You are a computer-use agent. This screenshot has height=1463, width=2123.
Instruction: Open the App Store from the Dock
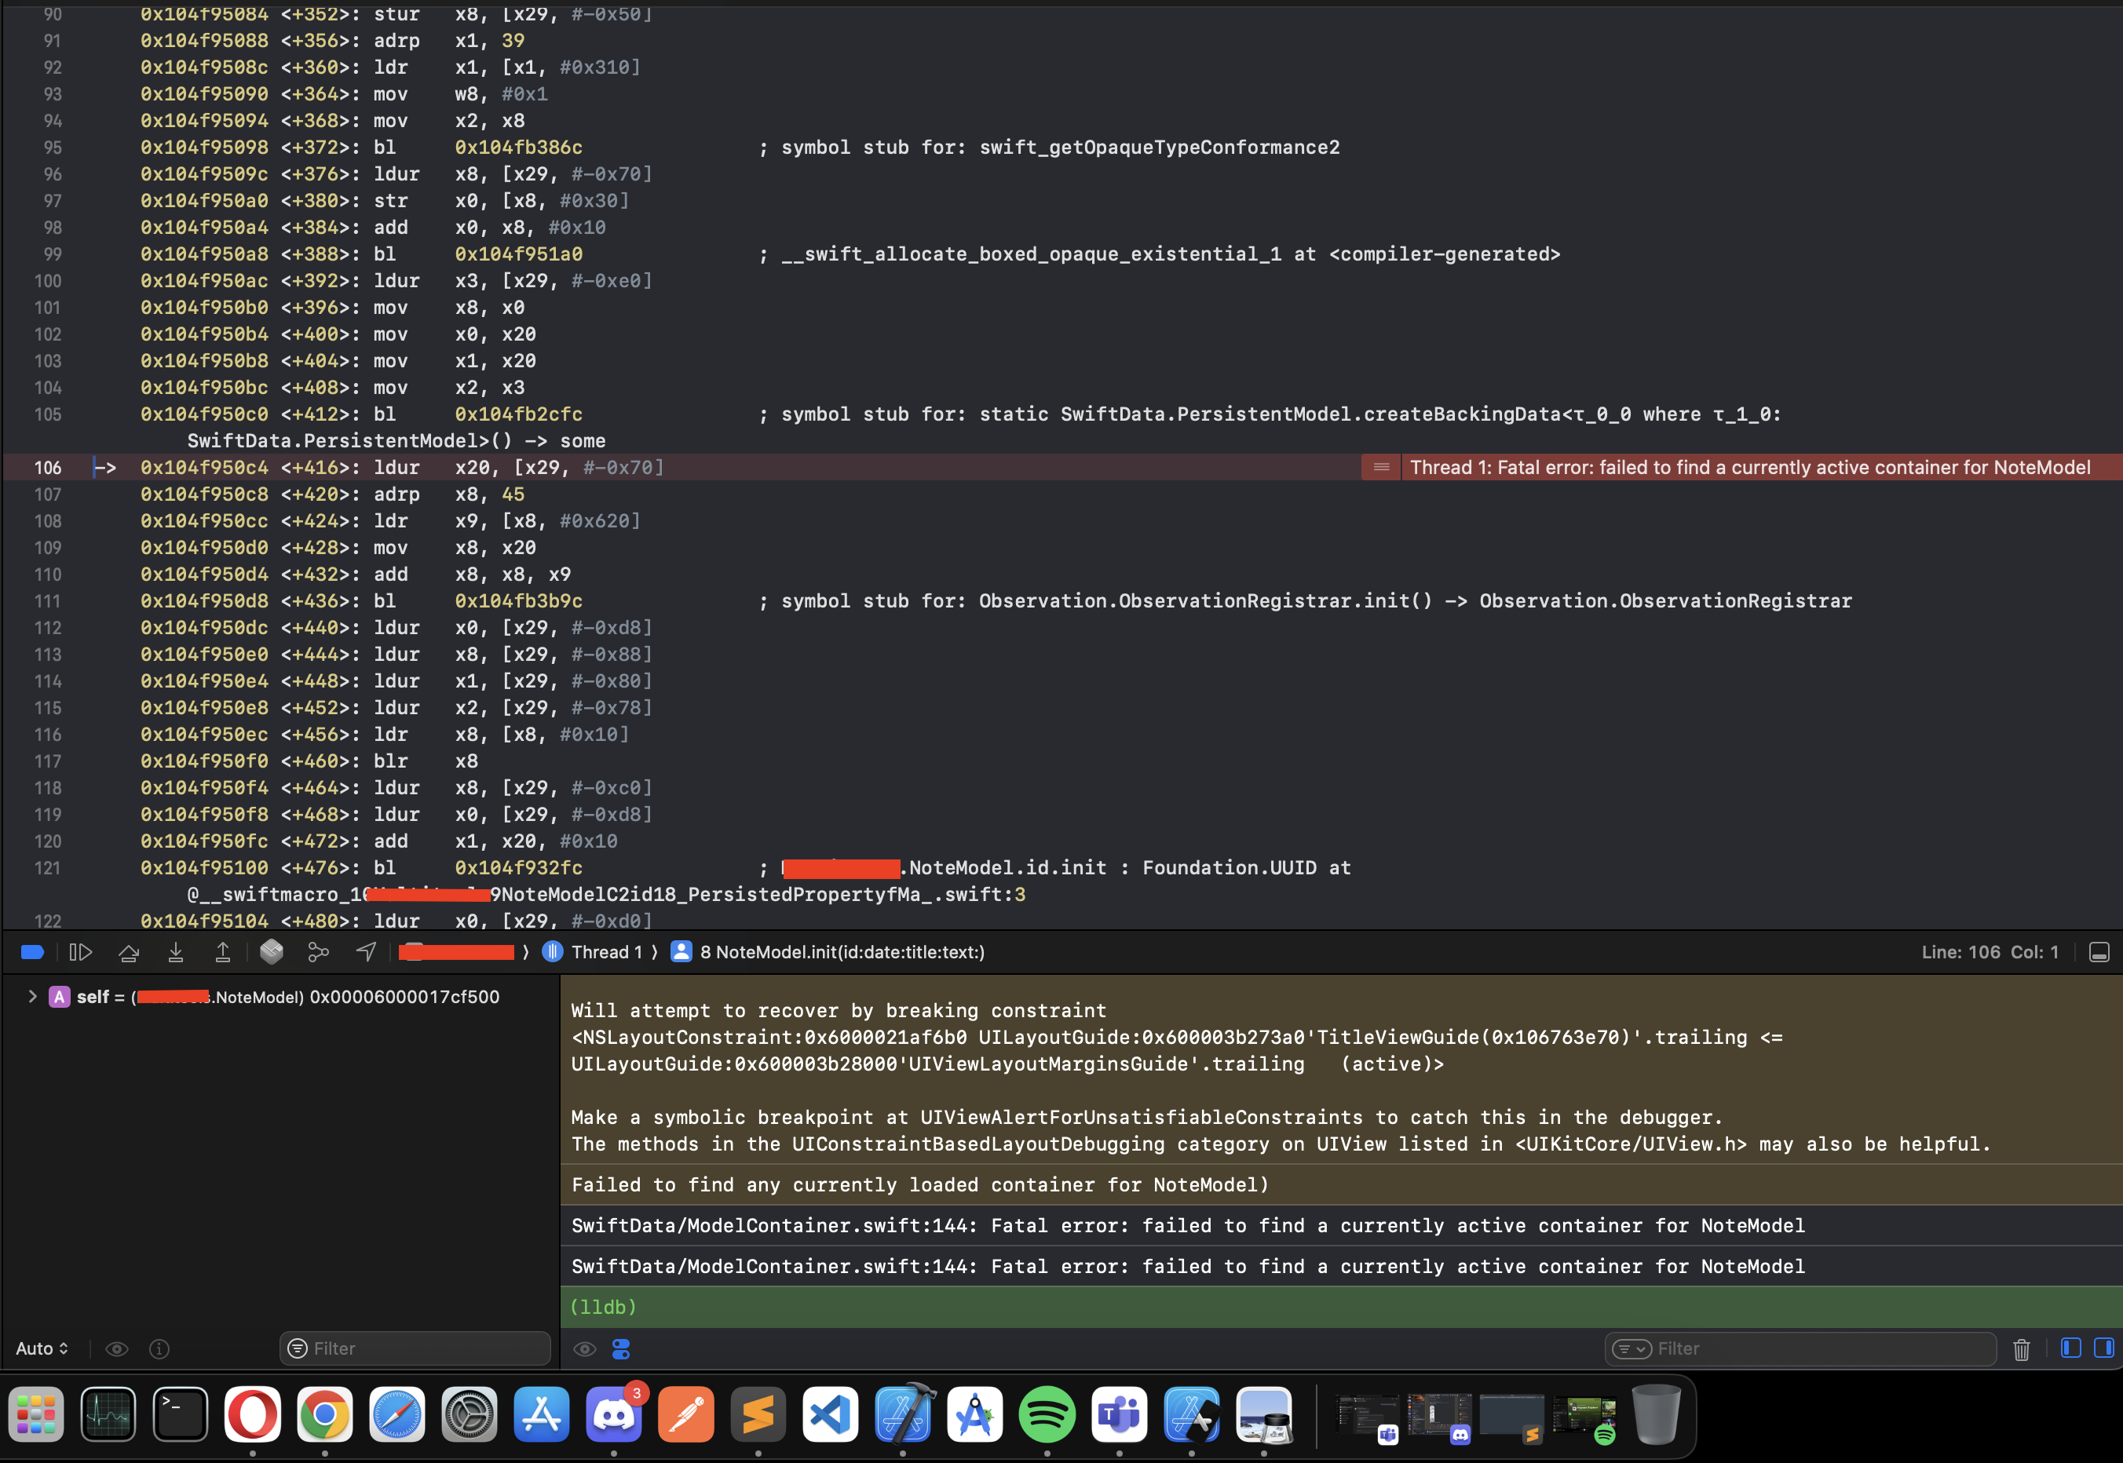coord(542,1414)
